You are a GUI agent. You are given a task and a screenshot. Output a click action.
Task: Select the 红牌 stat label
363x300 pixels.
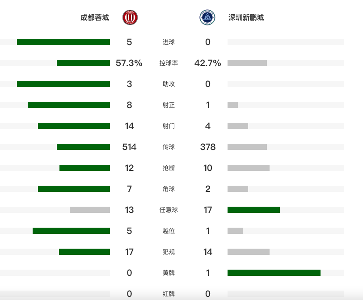point(169,294)
